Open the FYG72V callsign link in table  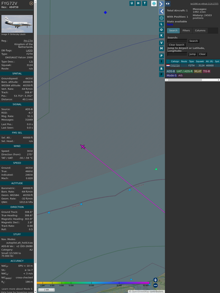(175, 66)
